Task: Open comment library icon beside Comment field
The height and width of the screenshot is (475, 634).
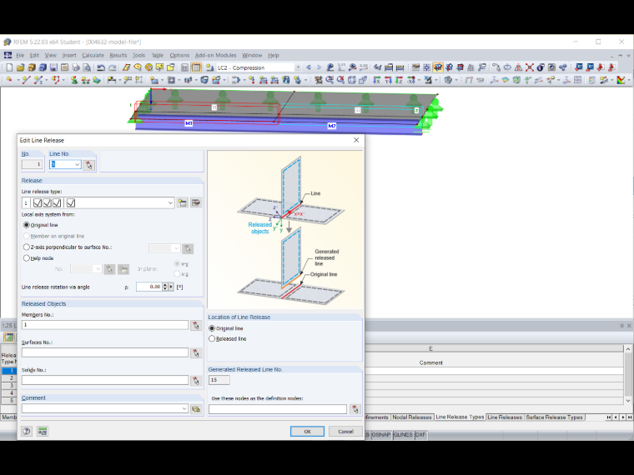Action: (x=196, y=409)
